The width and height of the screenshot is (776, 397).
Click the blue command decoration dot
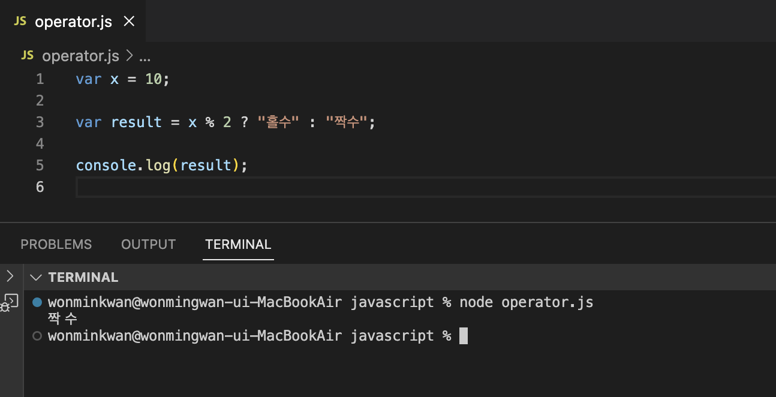point(37,302)
